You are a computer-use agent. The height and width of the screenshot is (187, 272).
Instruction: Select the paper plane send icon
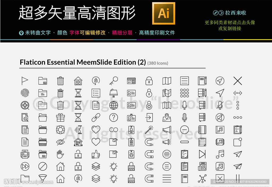(237, 154)
